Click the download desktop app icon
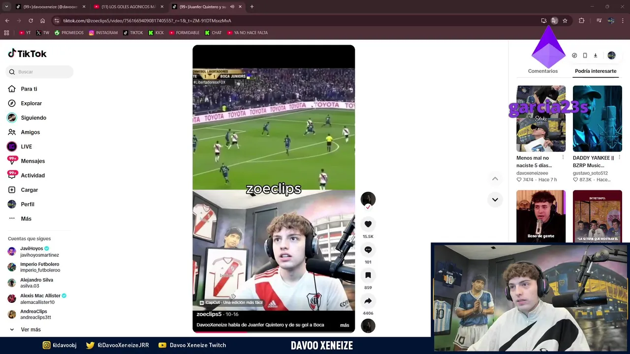The width and height of the screenshot is (630, 354). pyautogui.click(x=595, y=56)
